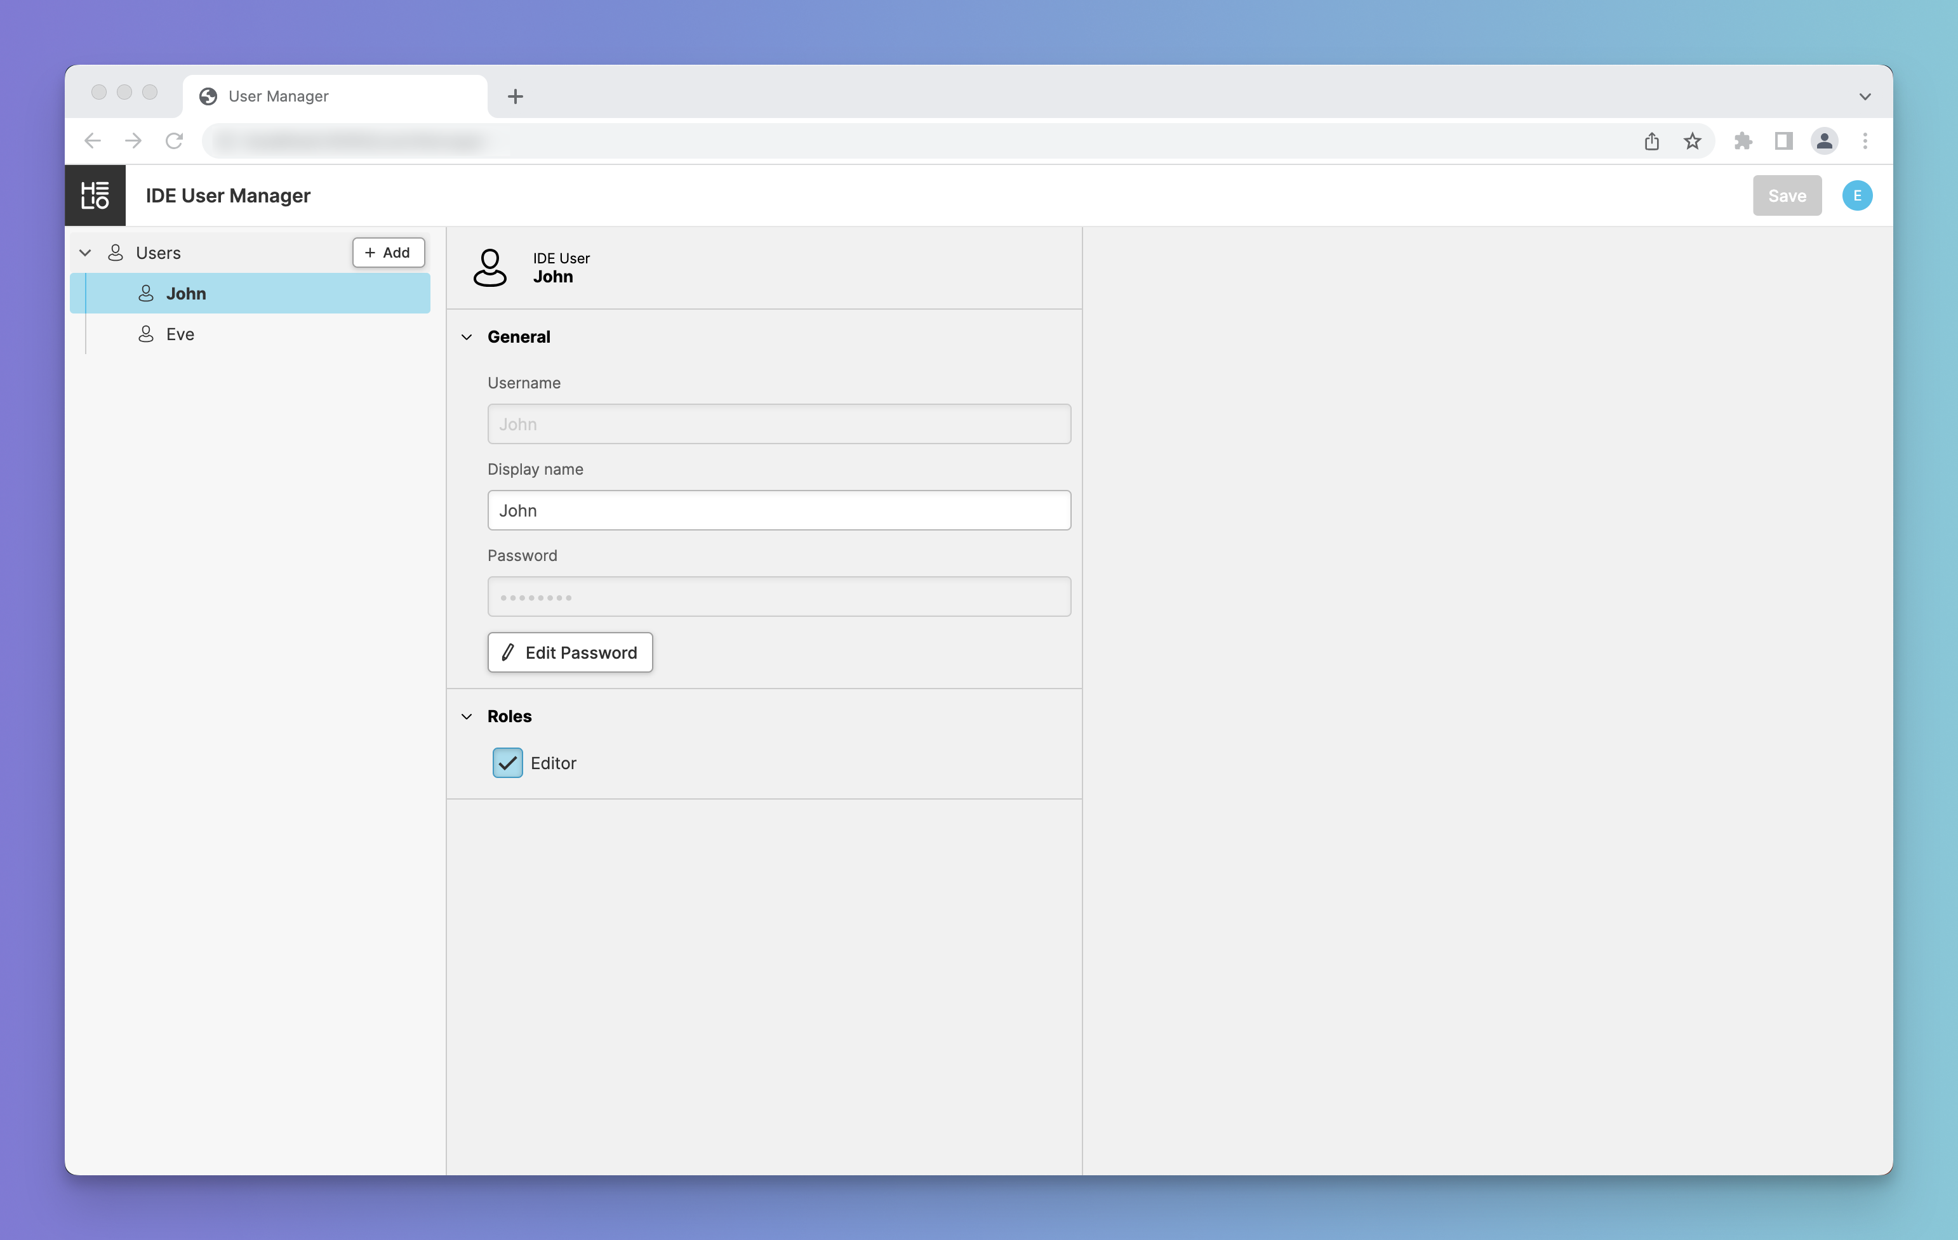Viewport: 1958px width, 1240px height.
Task: Collapse the Users tree node
Action: [84, 253]
